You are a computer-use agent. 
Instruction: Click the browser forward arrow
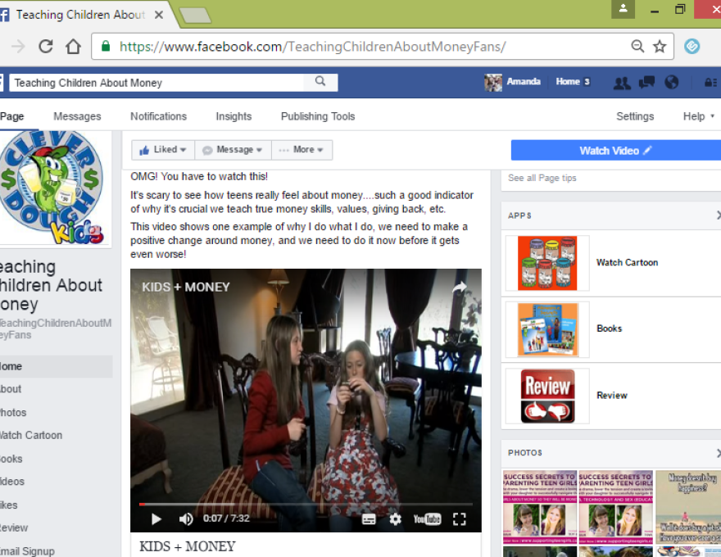coord(18,47)
